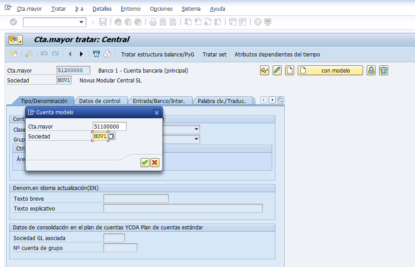415x267 pixels.
Task: Click the delete field content icon
Action: point(96,54)
